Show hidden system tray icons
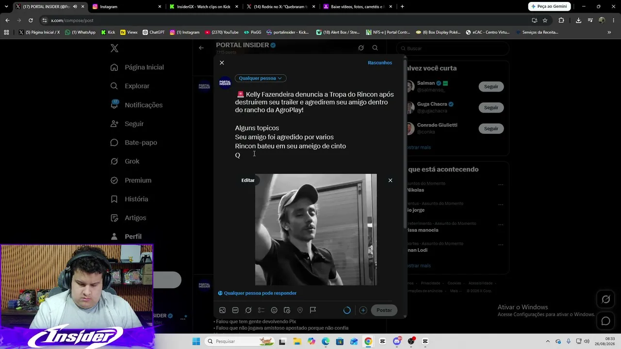The height and width of the screenshot is (349, 621). (548, 341)
